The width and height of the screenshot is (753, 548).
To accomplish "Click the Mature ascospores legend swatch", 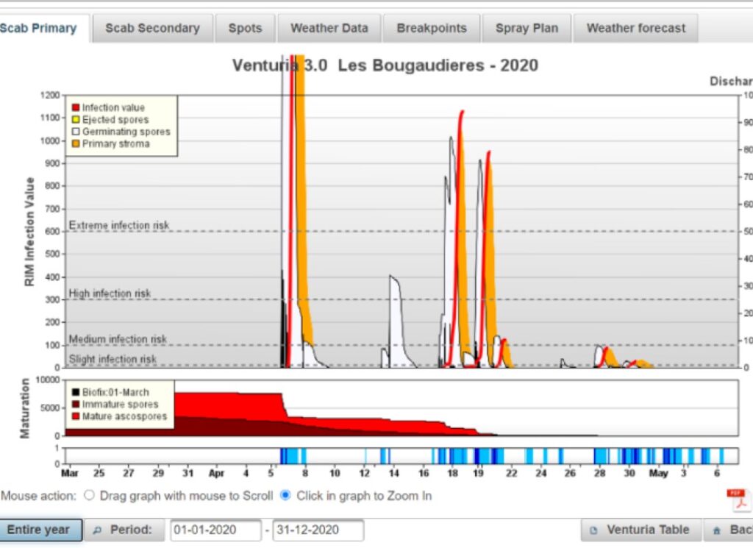I will click(76, 416).
